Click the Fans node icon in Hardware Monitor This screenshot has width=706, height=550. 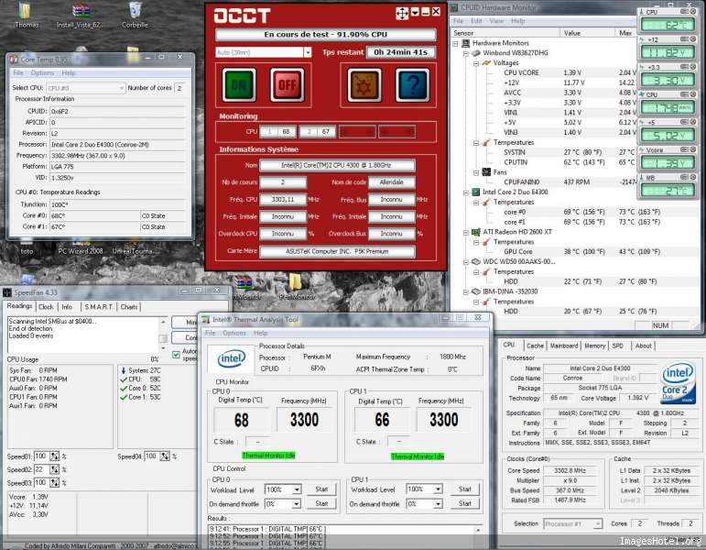486,172
